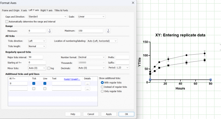Click the At Y= field containing 0
Screen dimensions: 221x119
tap(19, 84)
